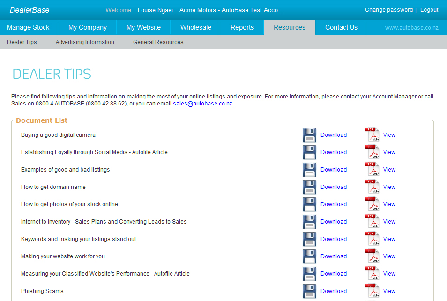Switch to the Reports tab
The height and width of the screenshot is (301, 447).
pyautogui.click(x=242, y=27)
